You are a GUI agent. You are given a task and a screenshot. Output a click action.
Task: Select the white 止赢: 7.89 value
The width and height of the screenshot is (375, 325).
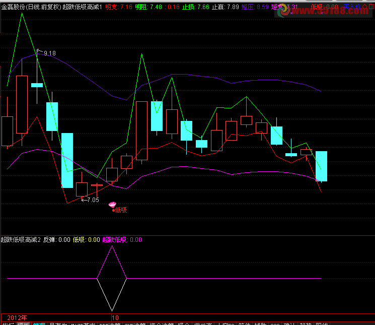point(226,7)
